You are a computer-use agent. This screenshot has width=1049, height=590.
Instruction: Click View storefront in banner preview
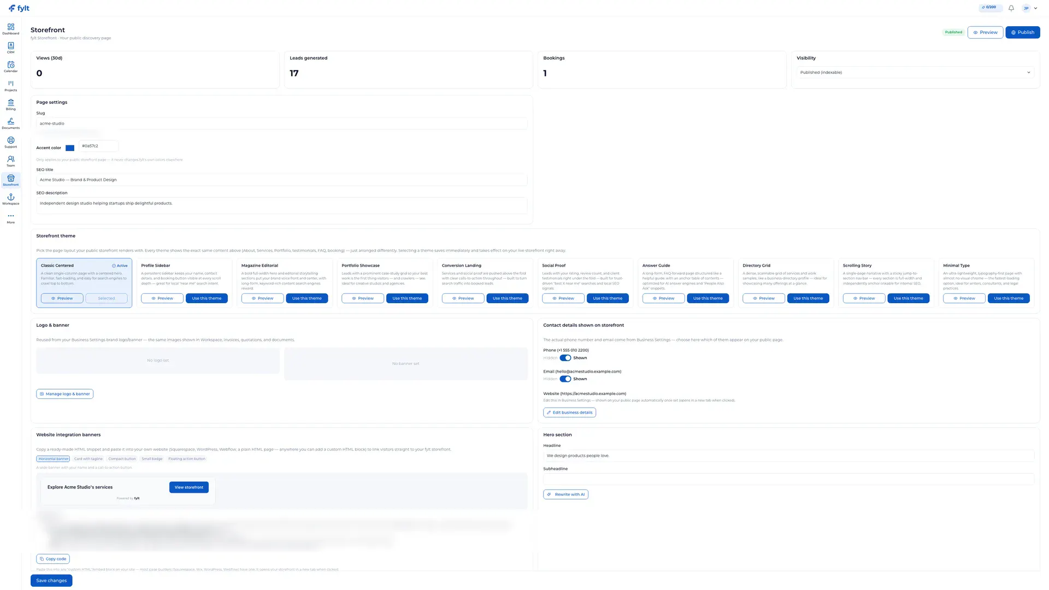(188, 487)
